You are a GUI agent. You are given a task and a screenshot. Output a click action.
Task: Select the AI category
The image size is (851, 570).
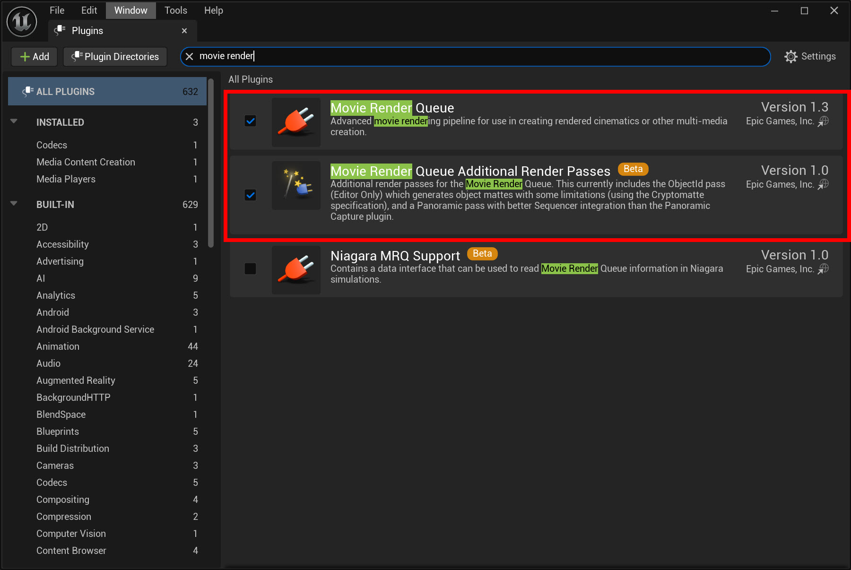[x=107, y=278]
